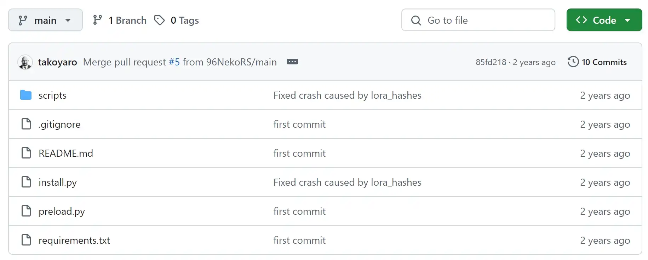Click the commit history clock icon
This screenshot has width=648, height=260.
pos(573,62)
